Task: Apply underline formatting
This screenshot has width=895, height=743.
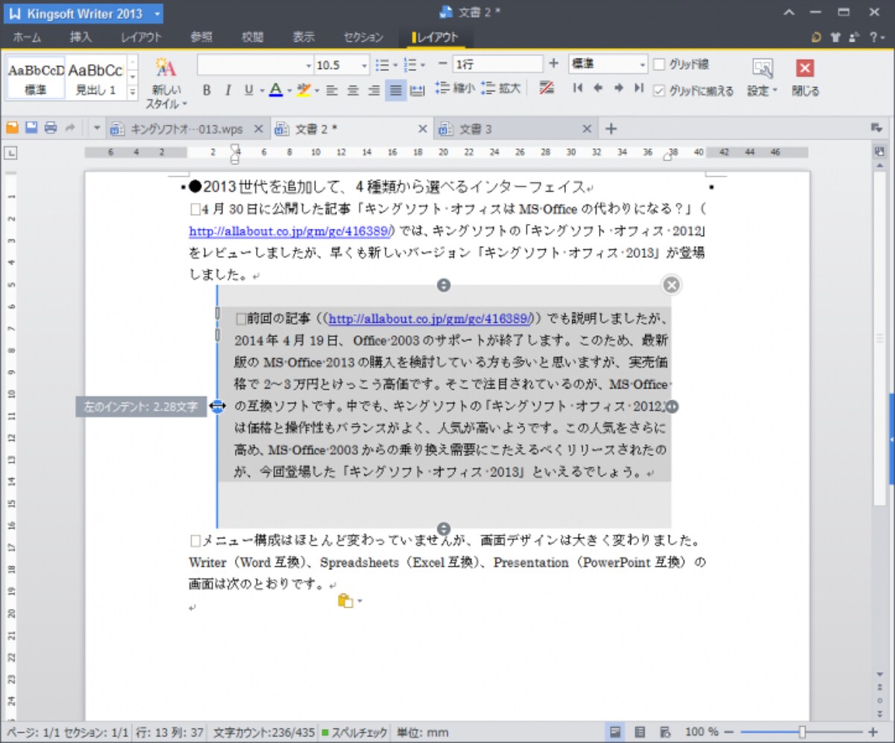Action: (x=248, y=90)
